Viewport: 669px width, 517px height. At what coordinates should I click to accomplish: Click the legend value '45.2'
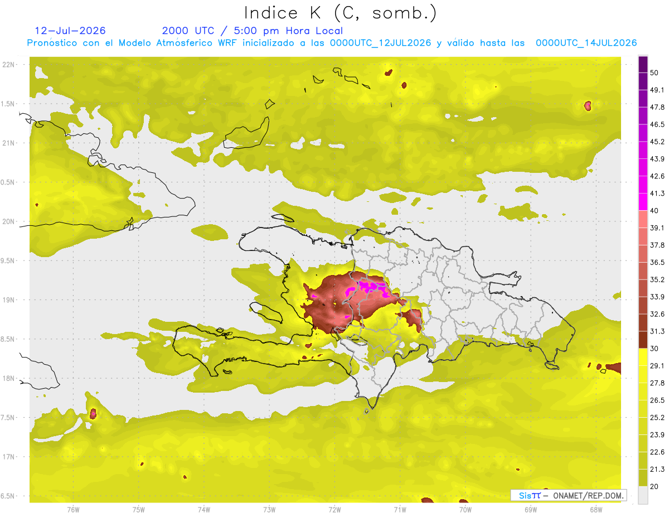[x=657, y=142]
